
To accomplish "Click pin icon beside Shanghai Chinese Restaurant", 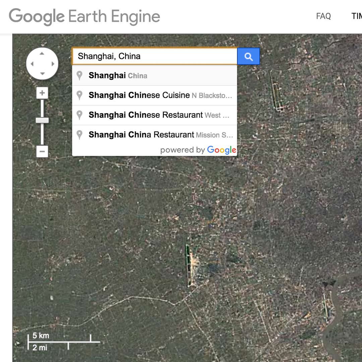I will click(79, 115).
